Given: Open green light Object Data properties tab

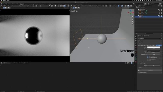Looking at the screenshot, I should coord(136,59).
